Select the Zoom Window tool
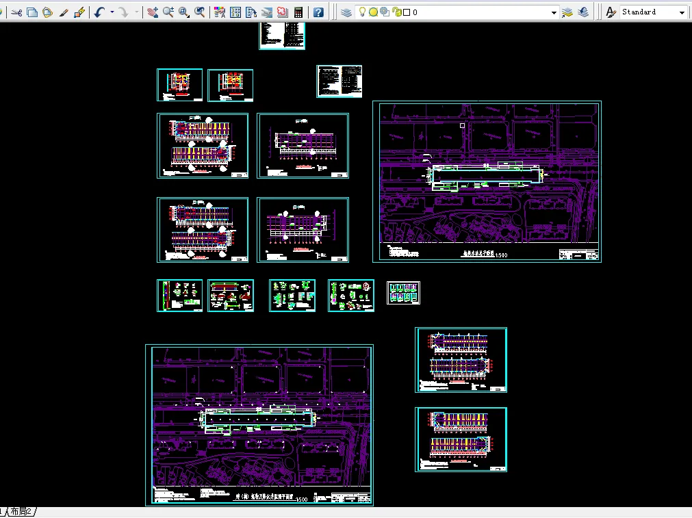The height and width of the screenshot is (518, 692). (184, 12)
